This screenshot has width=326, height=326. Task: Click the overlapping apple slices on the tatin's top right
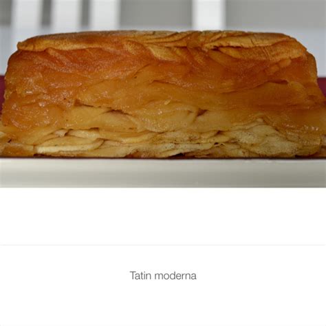[241, 43]
